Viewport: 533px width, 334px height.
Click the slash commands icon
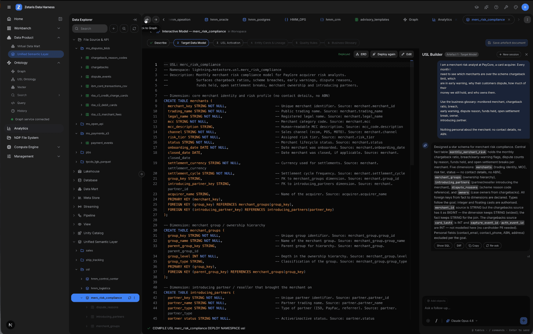point(436,321)
